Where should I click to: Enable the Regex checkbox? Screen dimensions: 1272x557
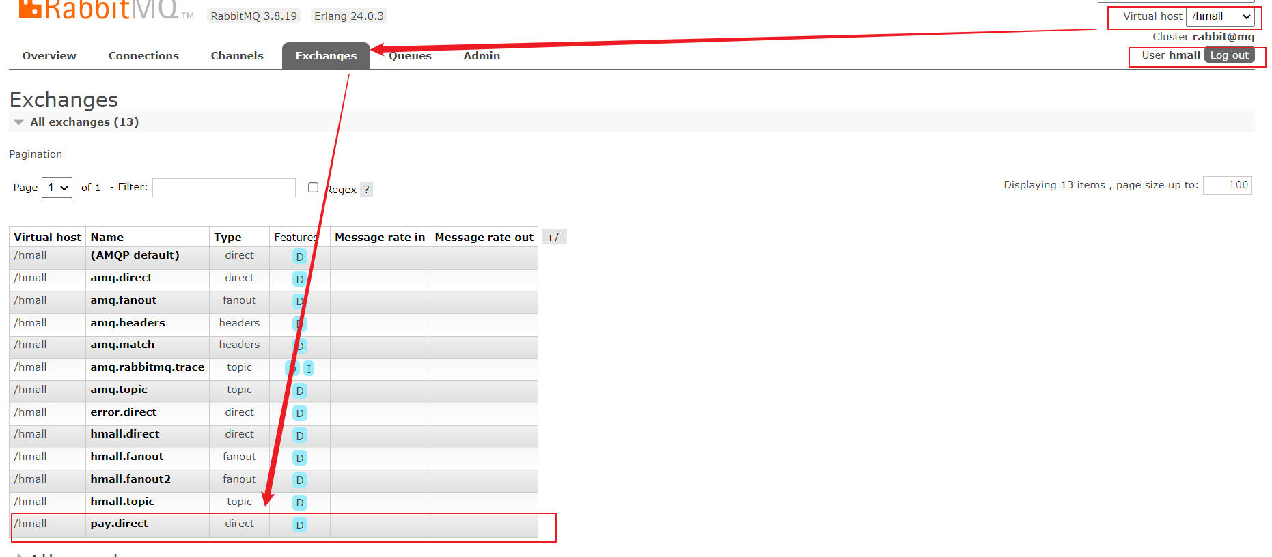click(x=313, y=187)
